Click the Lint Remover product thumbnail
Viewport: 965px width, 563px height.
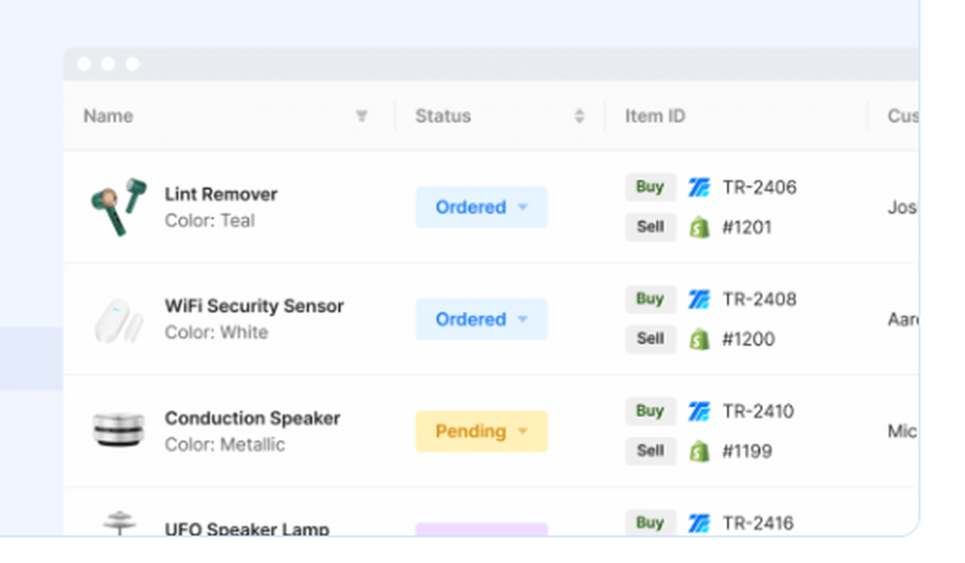point(118,206)
